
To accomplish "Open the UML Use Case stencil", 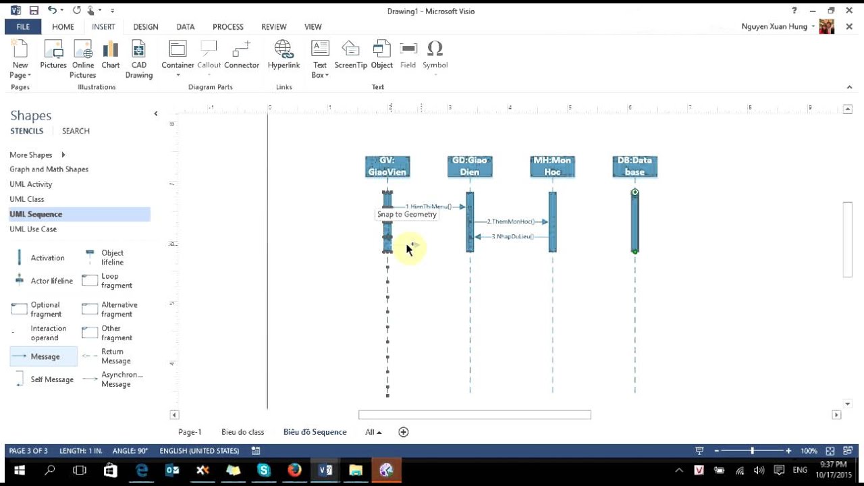I will pyautogui.click(x=33, y=229).
